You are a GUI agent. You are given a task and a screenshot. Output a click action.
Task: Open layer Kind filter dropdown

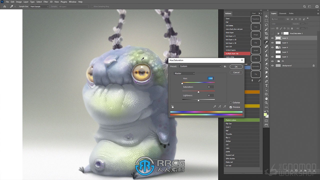(278, 19)
